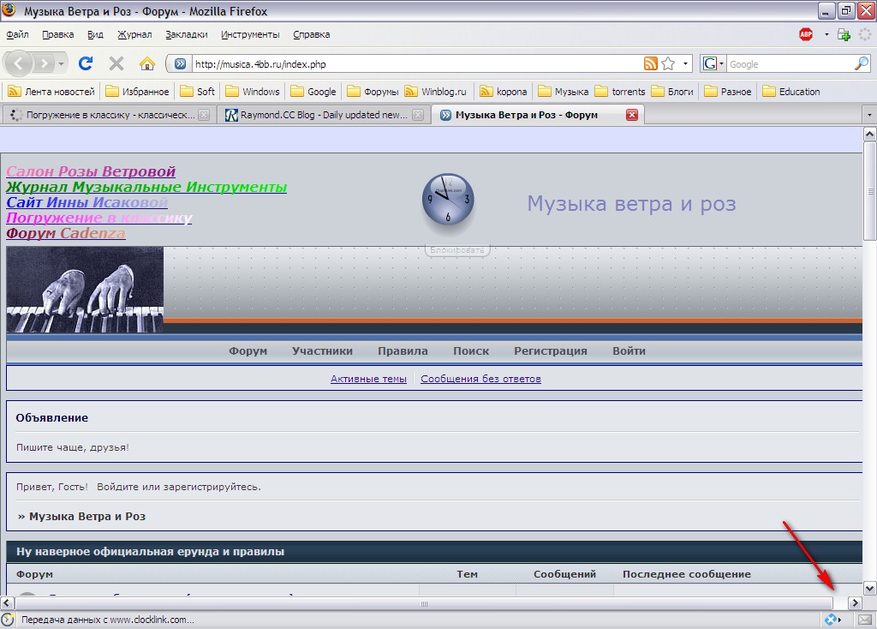Open the Лента новостей feed bookmark

[51, 91]
